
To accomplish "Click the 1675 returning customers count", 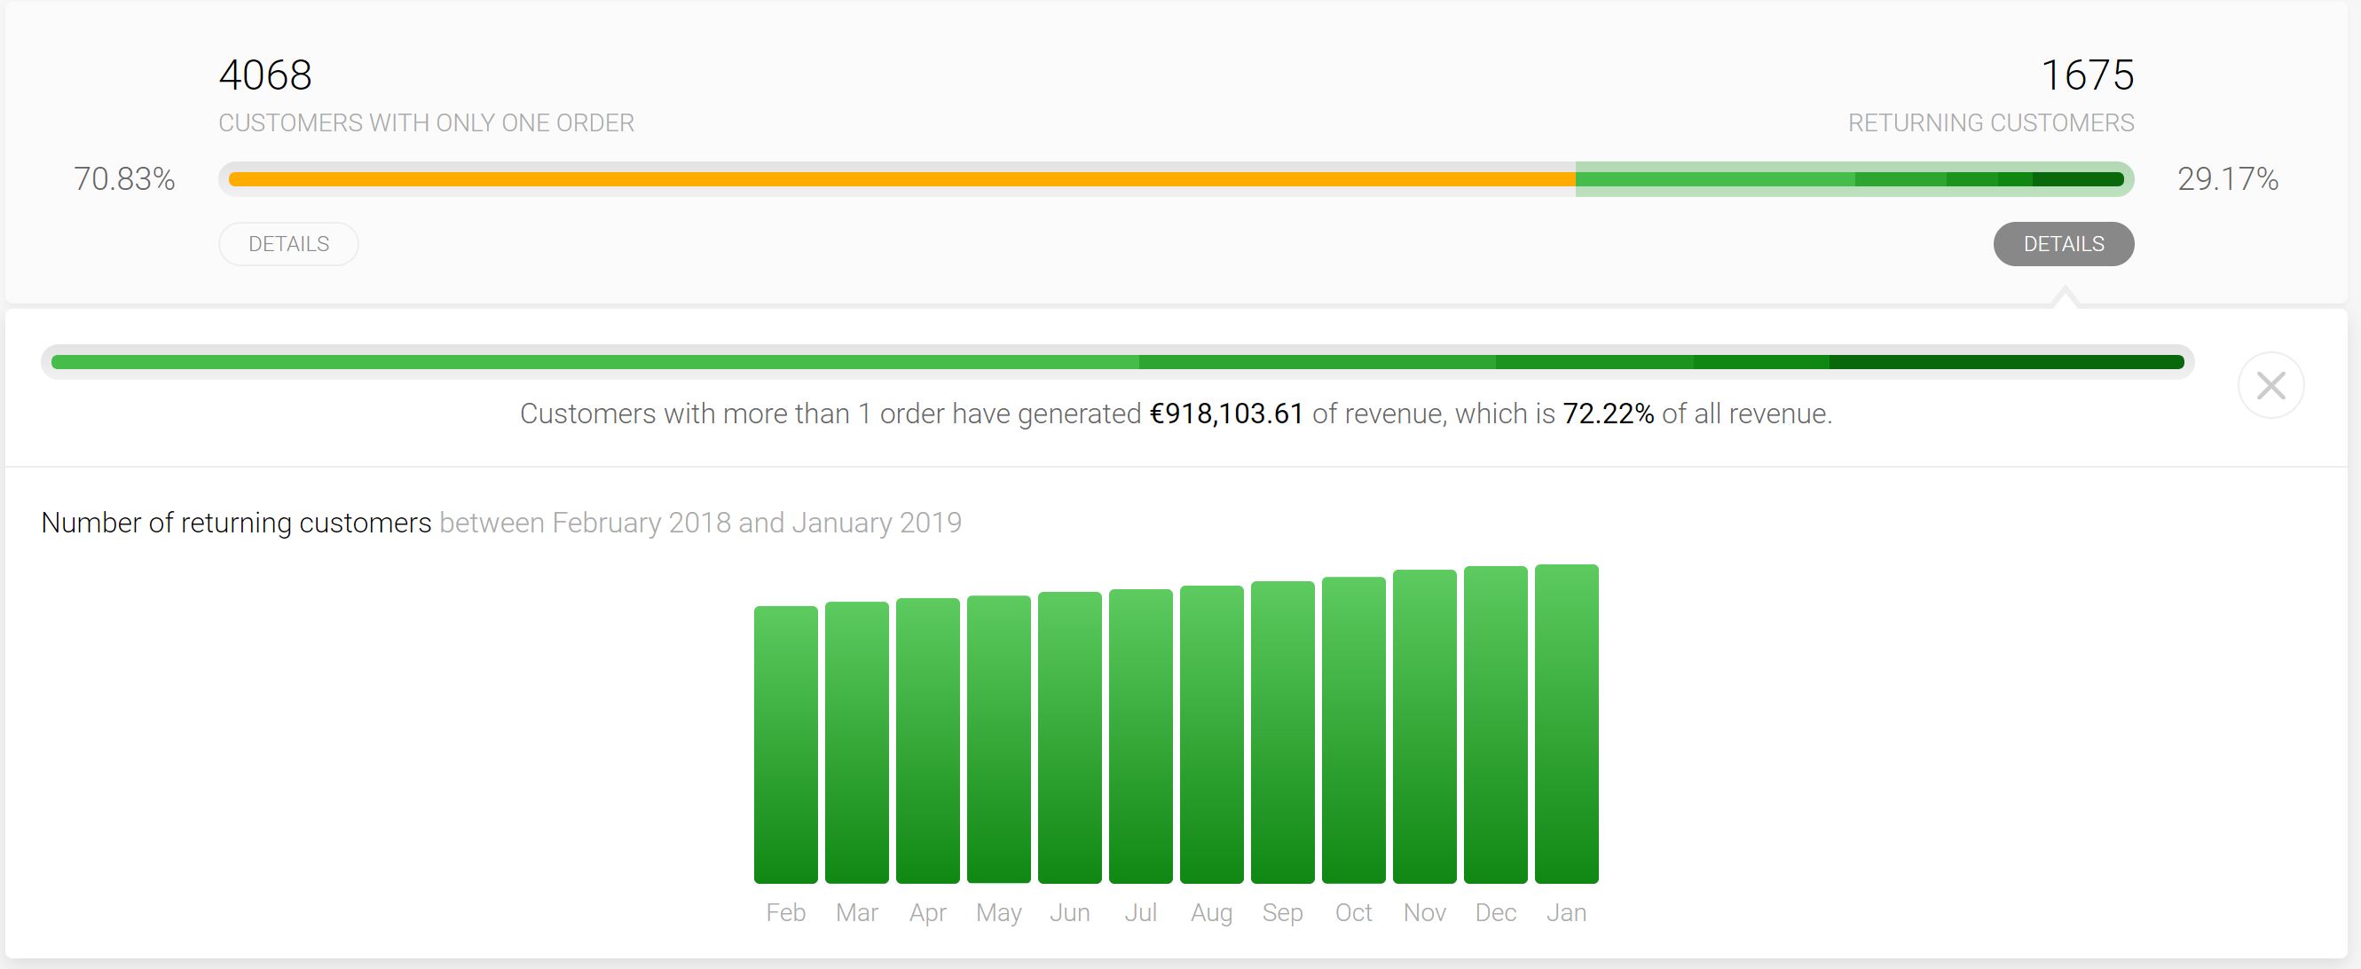I will 2088,75.
